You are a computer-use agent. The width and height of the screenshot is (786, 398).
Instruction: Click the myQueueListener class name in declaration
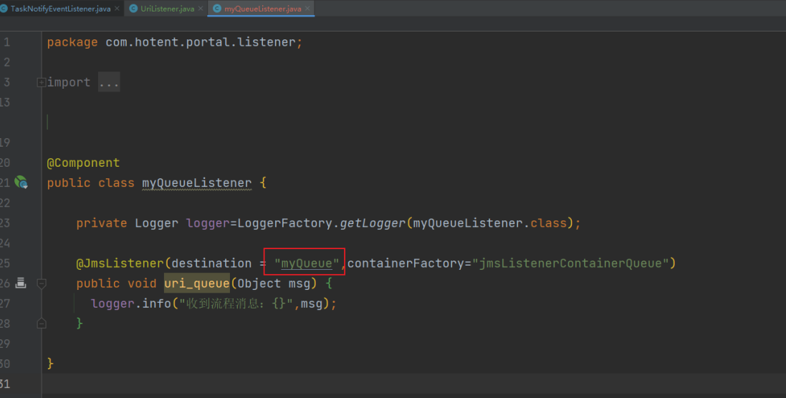point(196,183)
